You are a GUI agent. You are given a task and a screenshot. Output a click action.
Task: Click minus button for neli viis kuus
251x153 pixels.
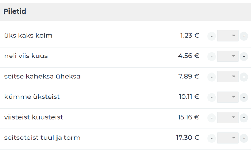tap(212, 56)
